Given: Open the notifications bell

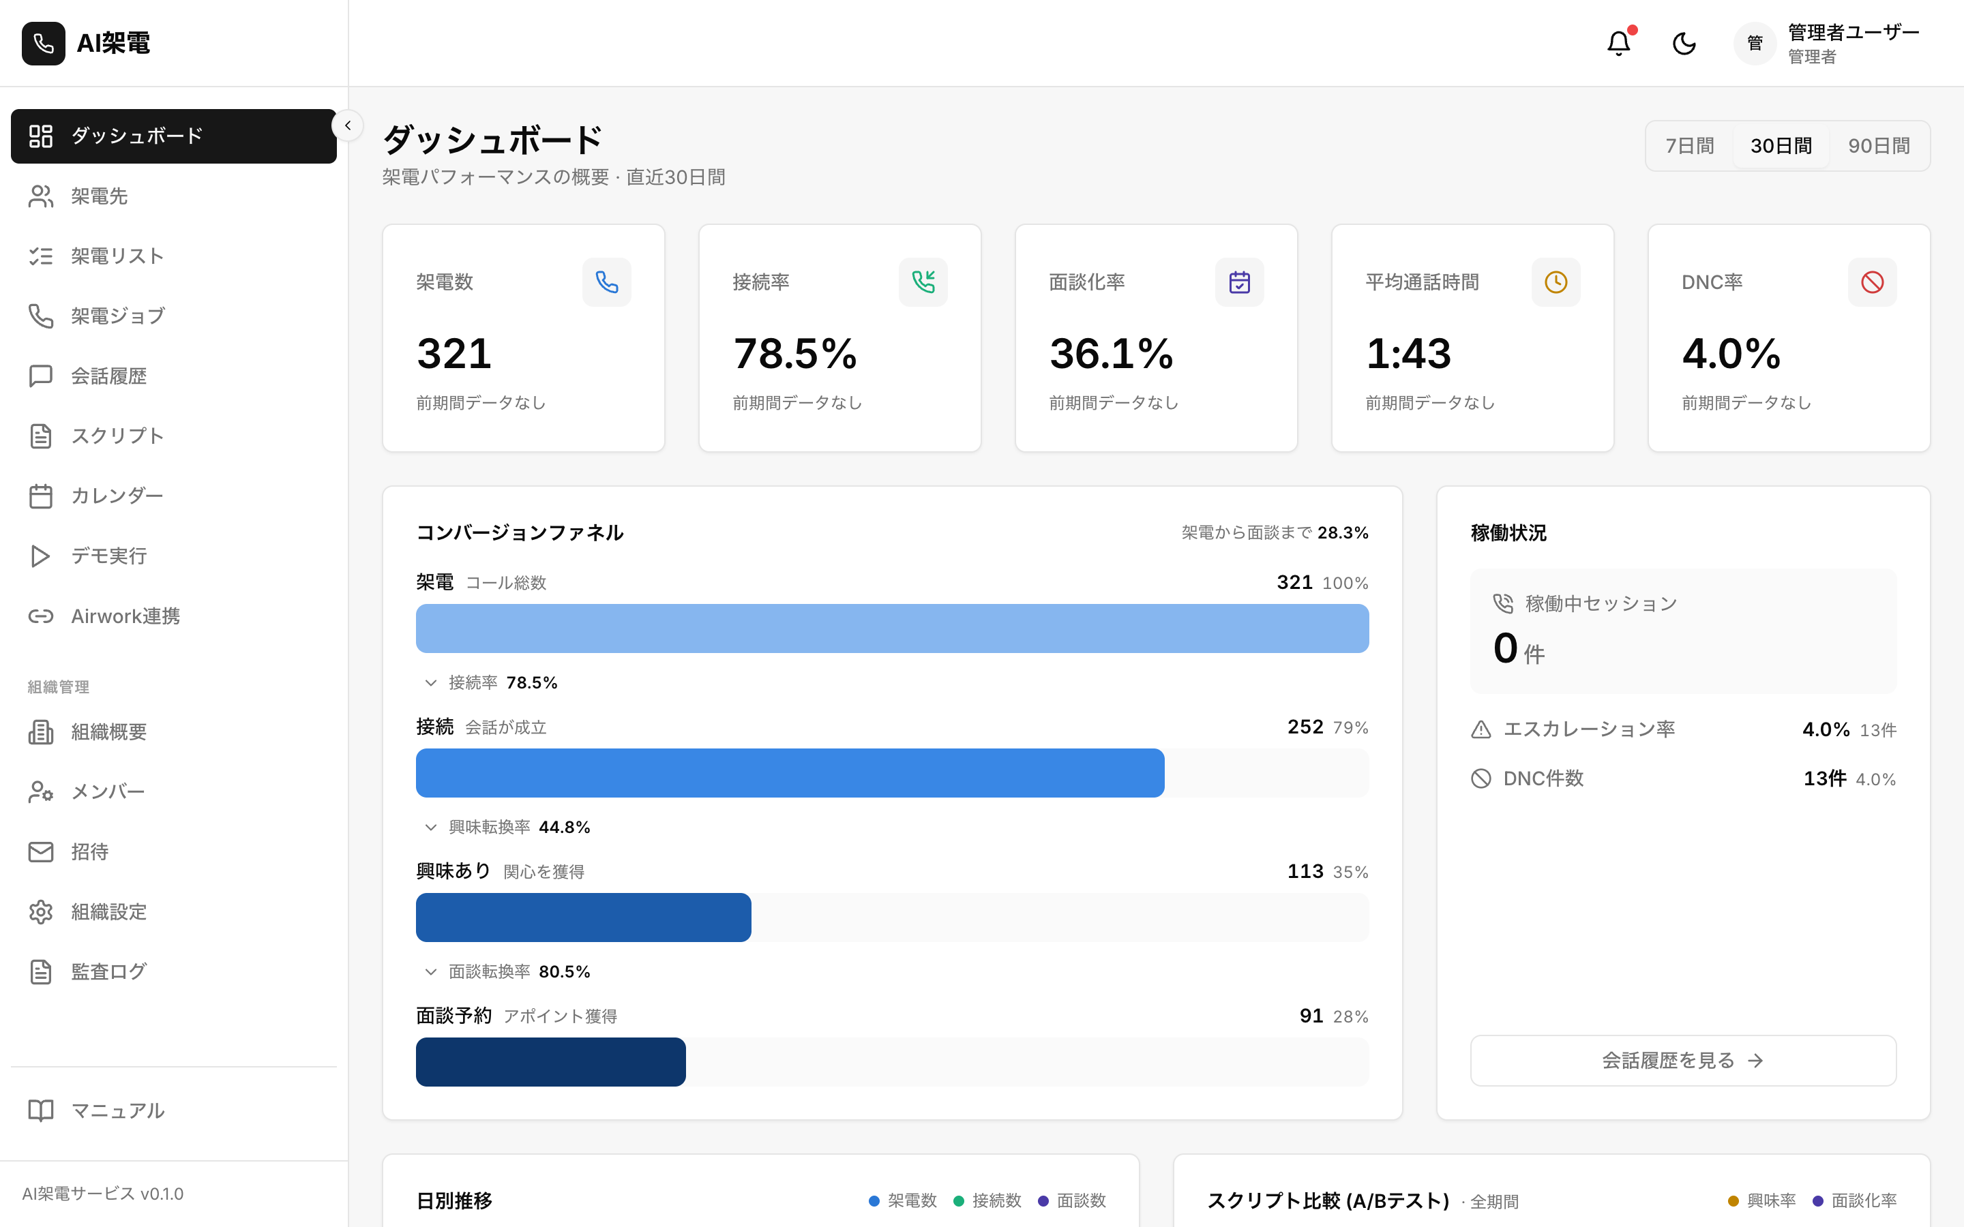Looking at the screenshot, I should 1619,43.
